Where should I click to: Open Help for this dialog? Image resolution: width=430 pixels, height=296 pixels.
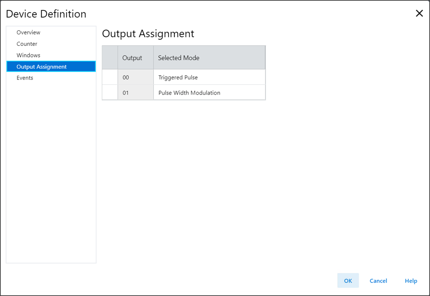click(411, 280)
